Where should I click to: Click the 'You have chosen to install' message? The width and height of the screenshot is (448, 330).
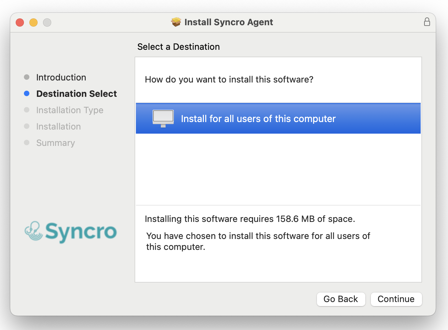[258, 241]
